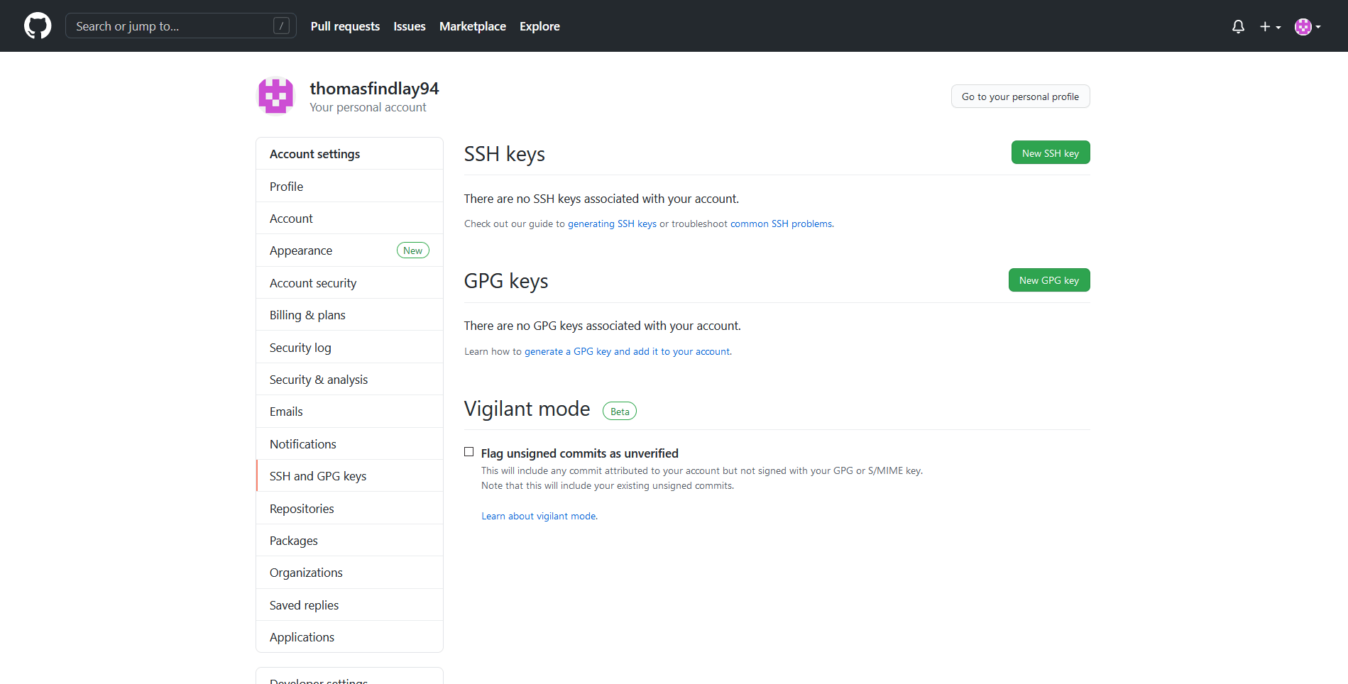This screenshot has width=1348, height=684.
Task: Select Packages in settings sidebar
Action: click(349, 541)
